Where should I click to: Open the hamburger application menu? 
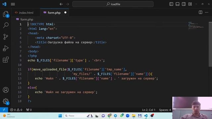[13, 4]
